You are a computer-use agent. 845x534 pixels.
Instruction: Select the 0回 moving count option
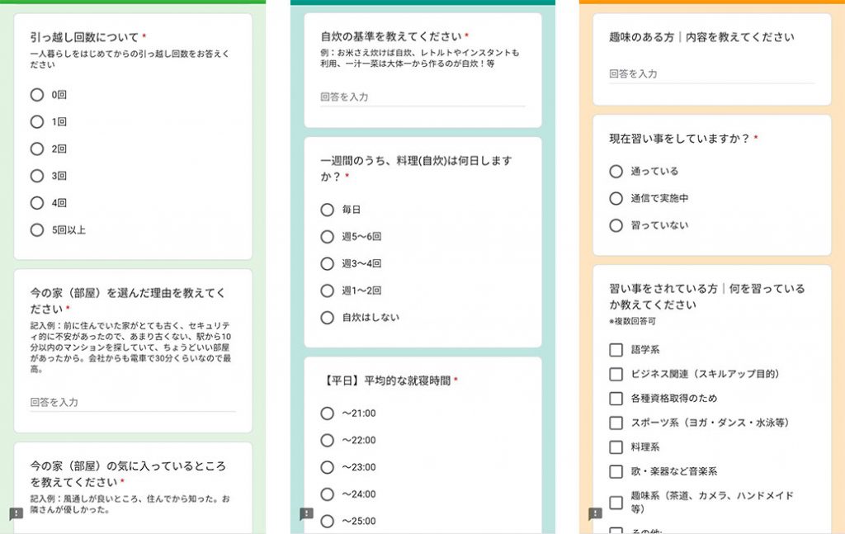tap(36, 95)
